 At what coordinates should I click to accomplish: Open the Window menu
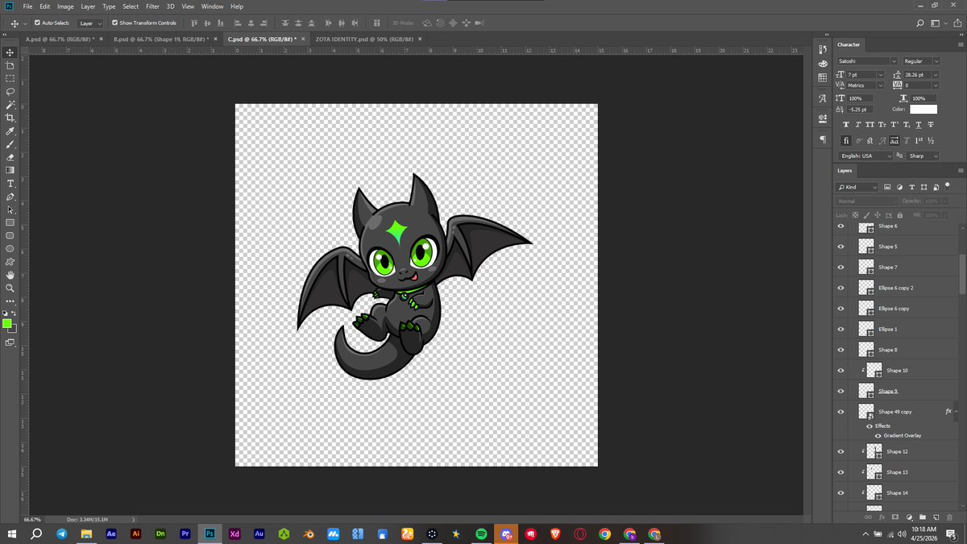[213, 6]
